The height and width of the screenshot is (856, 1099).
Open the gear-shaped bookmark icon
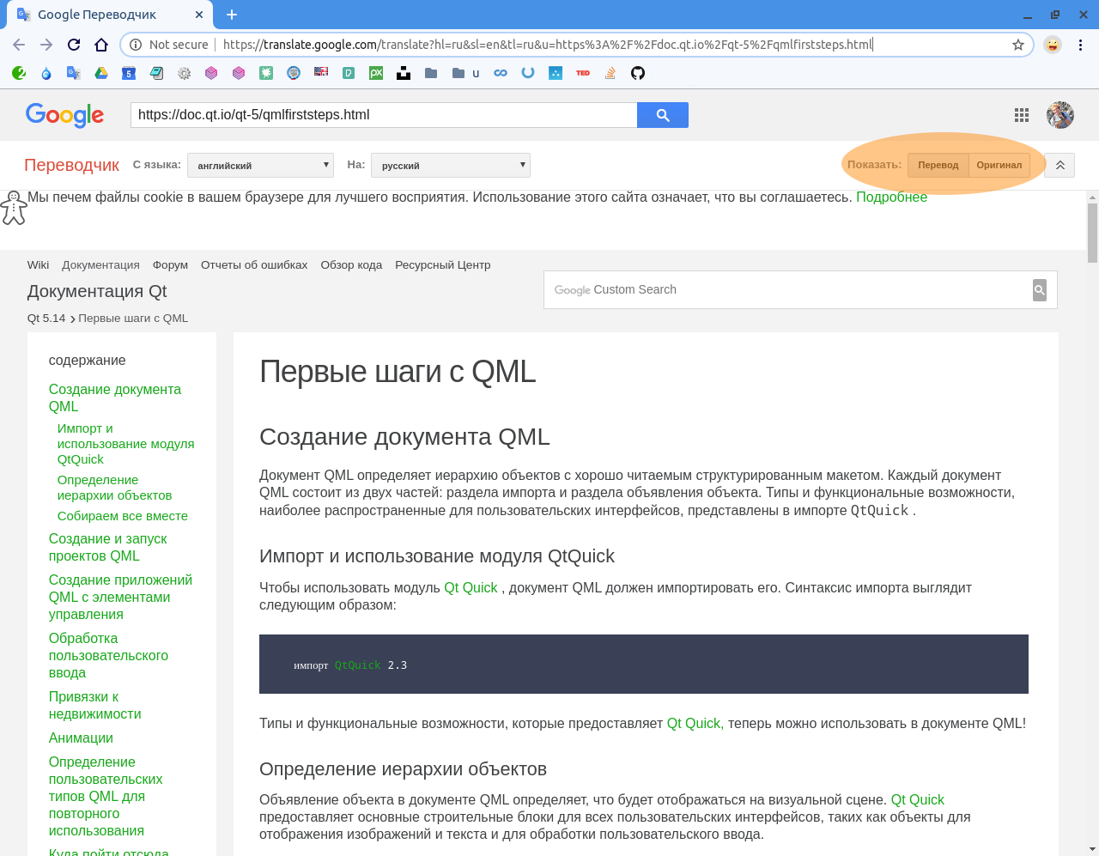(184, 73)
